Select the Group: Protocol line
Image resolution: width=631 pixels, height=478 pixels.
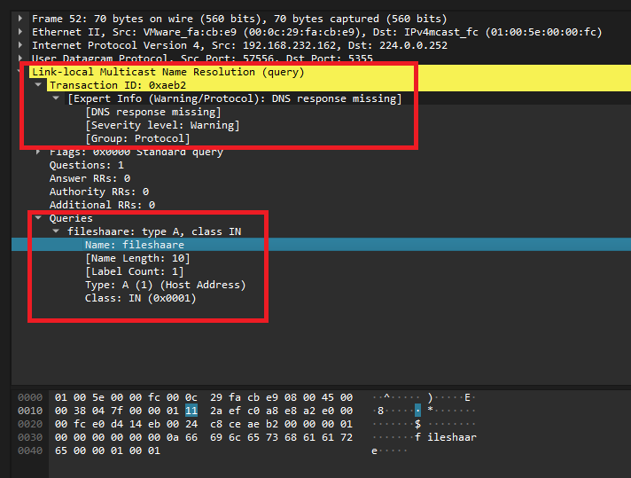137,138
